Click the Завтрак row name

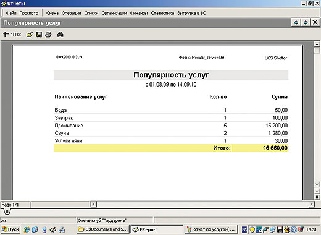click(64, 118)
